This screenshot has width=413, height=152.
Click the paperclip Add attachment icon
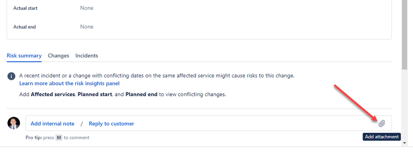pos(382,124)
